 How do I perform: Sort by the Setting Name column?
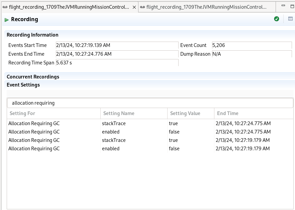[134, 113]
